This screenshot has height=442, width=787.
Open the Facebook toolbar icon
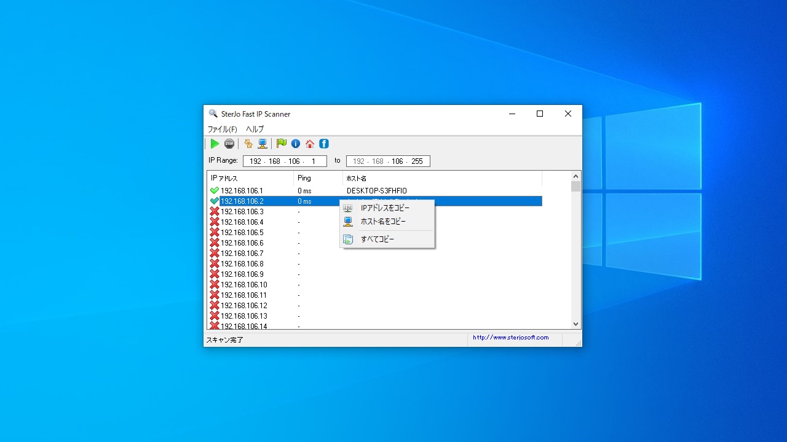click(x=324, y=144)
